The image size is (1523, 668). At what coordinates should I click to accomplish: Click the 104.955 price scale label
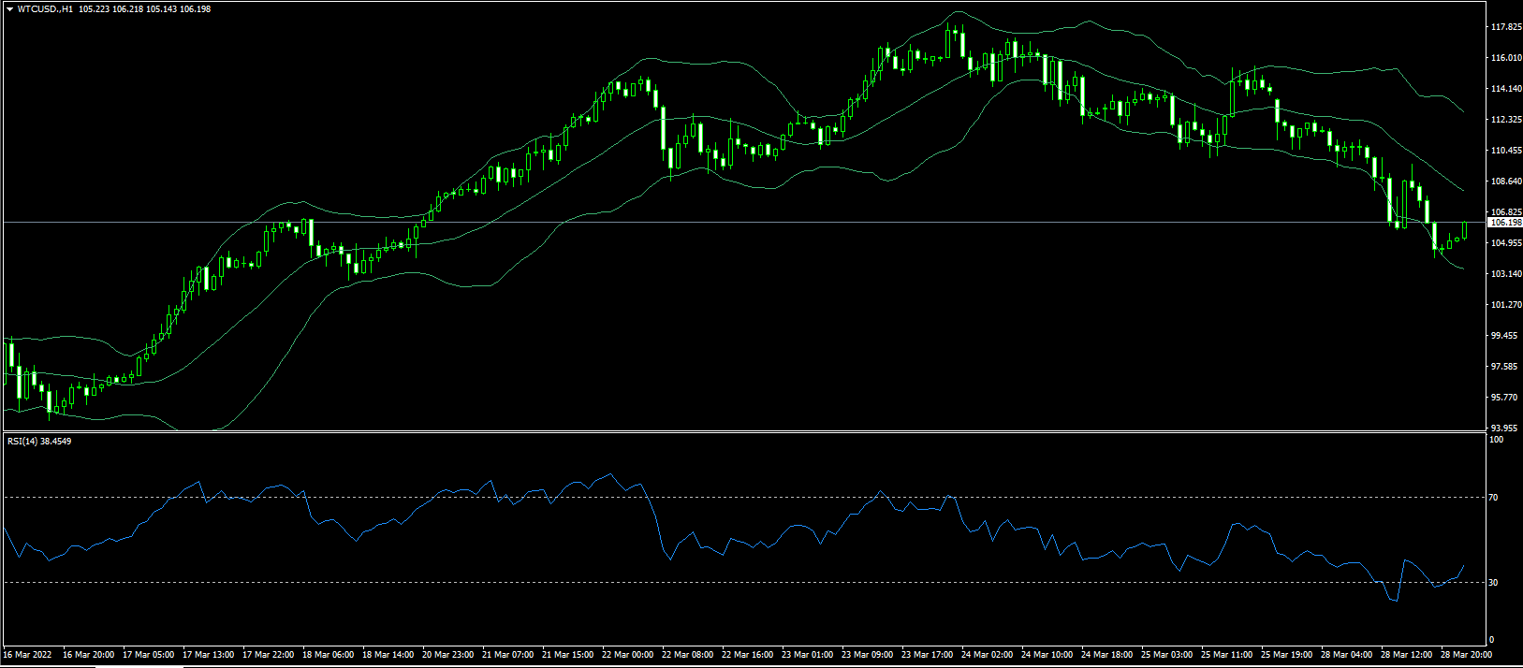pyautogui.click(x=1505, y=243)
